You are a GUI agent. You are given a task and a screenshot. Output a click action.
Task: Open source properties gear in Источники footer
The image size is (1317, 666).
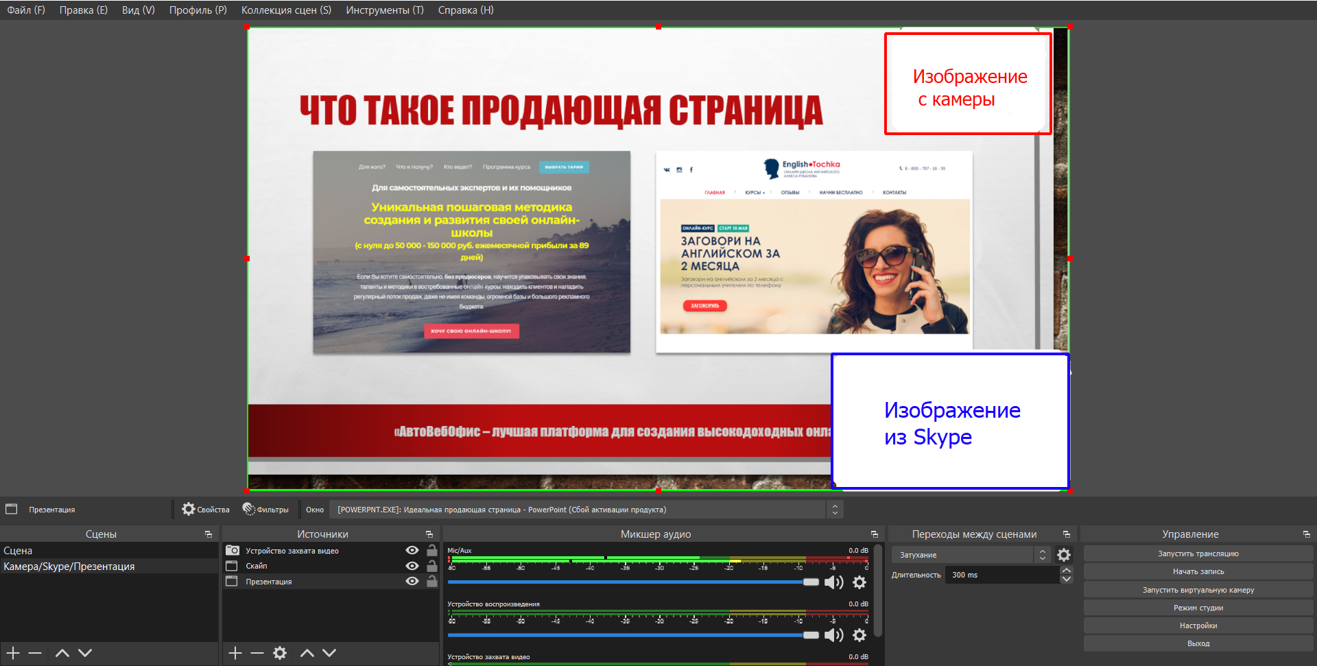280,653
